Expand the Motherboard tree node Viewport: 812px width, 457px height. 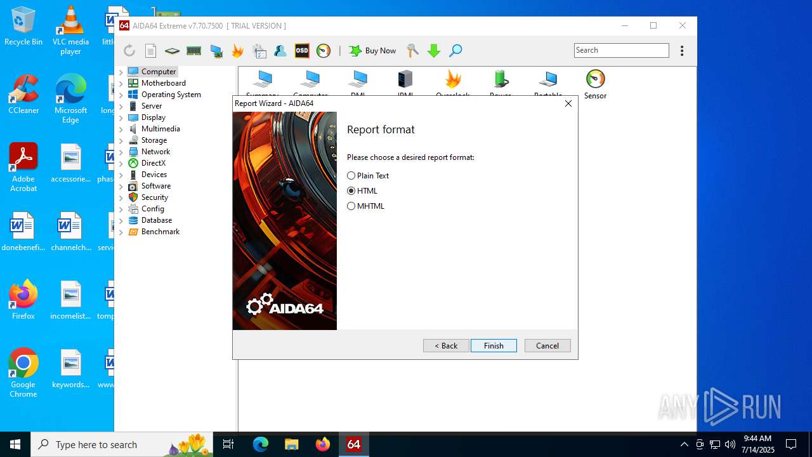point(121,83)
